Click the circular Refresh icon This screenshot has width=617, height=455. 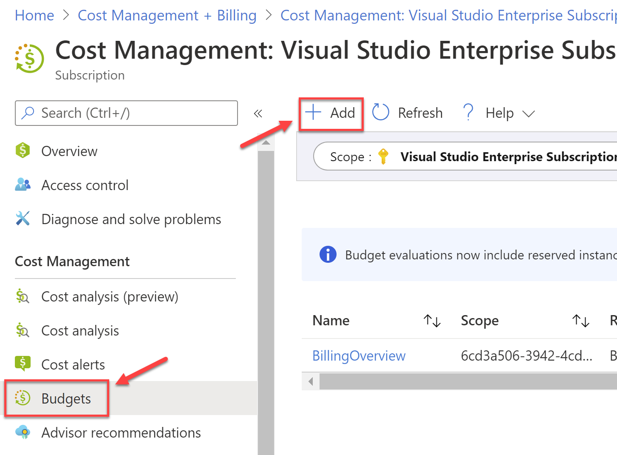[380, 112]
